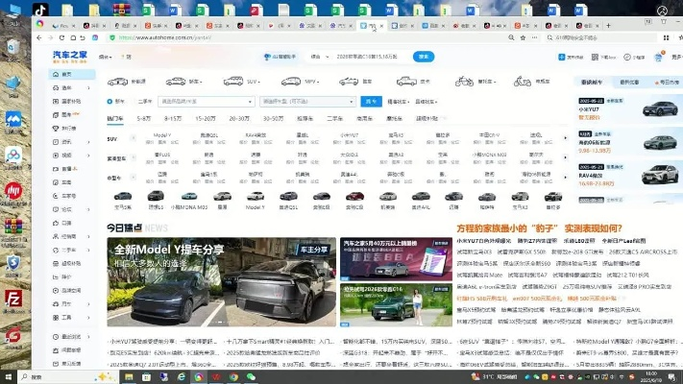Click the blue 找车 search button

371,100
